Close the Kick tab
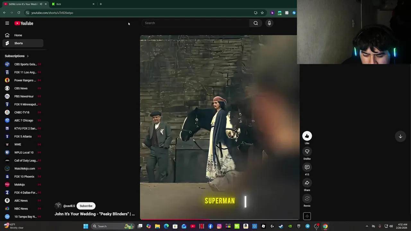The height and width of the screenshot is (231, 411). (93, 4)
